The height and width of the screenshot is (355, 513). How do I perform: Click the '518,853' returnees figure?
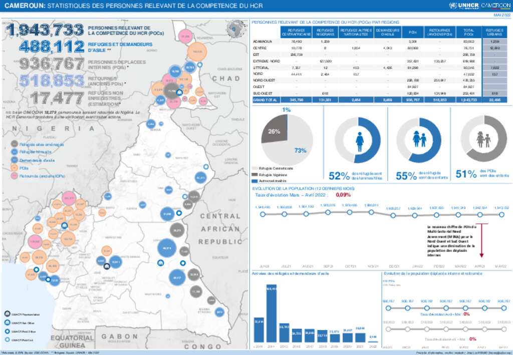[52, 81]
